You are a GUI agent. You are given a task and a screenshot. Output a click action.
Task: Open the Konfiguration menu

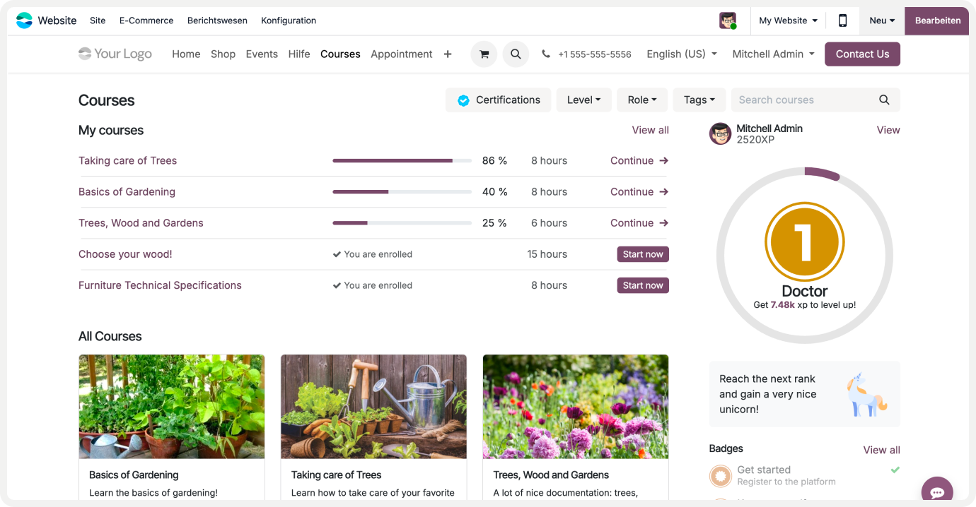pyautogui.click(x=289, y=20)
